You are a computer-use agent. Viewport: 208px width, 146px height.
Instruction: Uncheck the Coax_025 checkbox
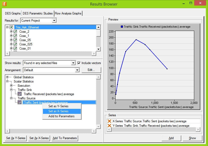15,44
